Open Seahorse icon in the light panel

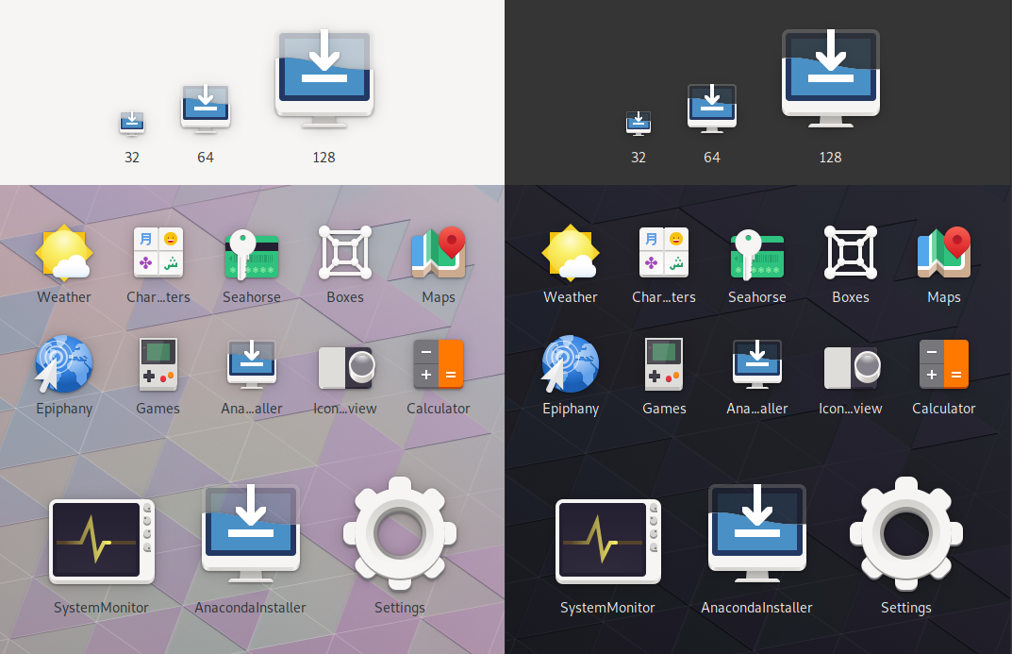coord(251,255)
